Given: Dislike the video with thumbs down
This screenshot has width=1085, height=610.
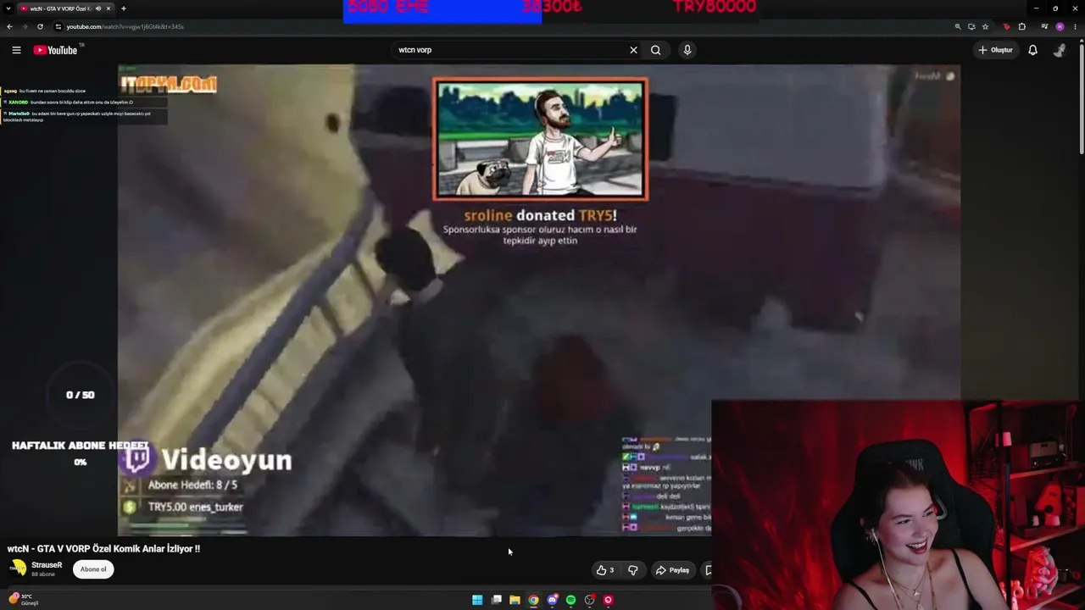Looking at the screenshot, I should coord(632,570).
